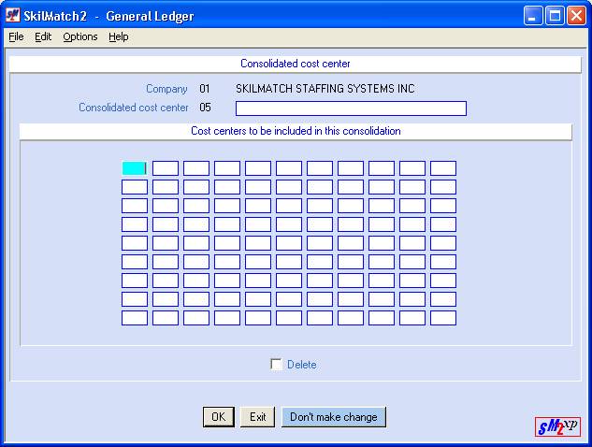Viewport: 592px width, 447px height.
Task: Click the Cost centers to be included heading
Action: 296,131
